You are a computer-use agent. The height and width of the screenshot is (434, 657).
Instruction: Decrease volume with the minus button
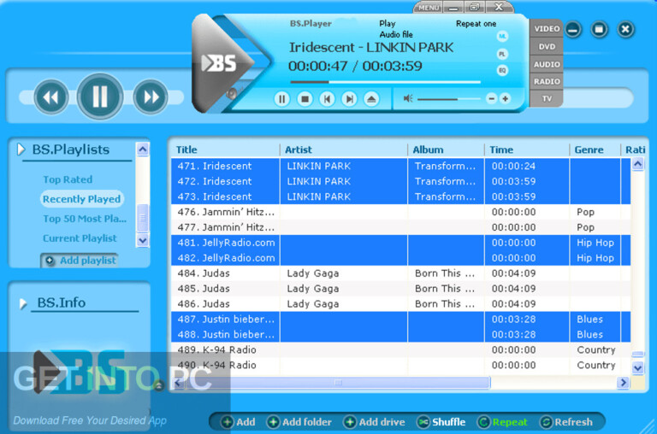492,99
